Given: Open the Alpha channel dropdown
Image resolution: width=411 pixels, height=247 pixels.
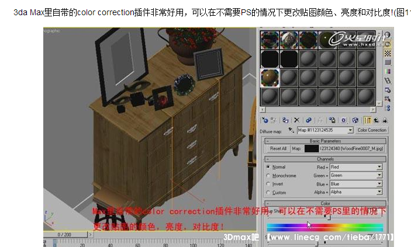Looking at the screenshot, I should [379, 192].
